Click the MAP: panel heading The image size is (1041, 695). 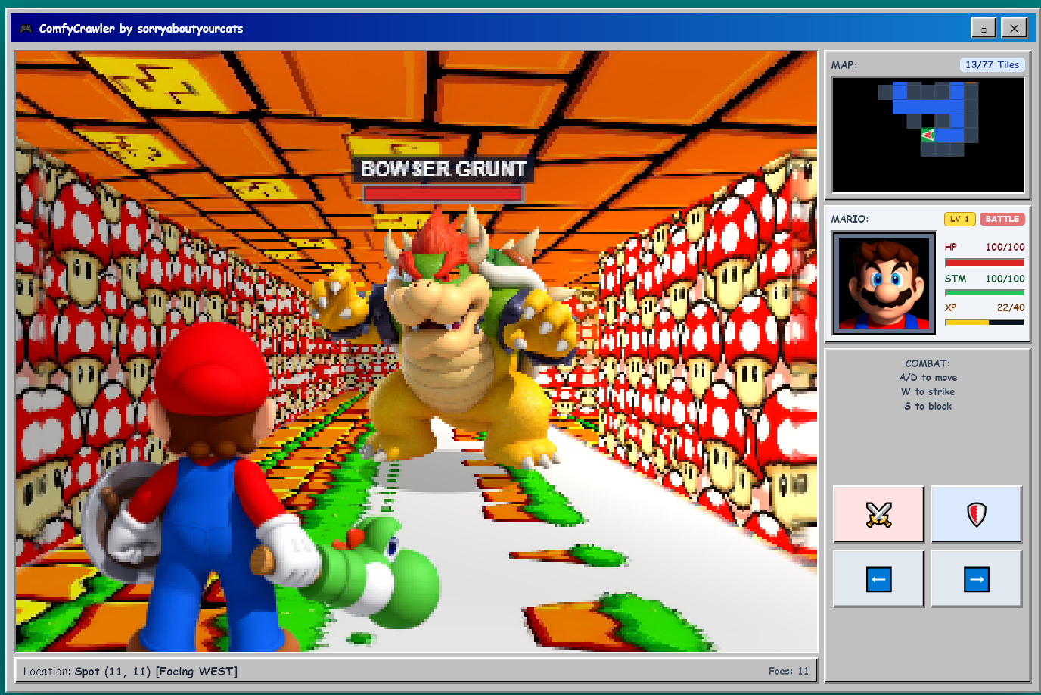[844, 65]
